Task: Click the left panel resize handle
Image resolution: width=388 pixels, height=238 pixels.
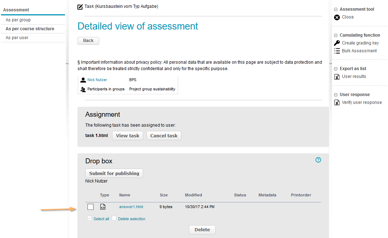Action: [67, 63]
